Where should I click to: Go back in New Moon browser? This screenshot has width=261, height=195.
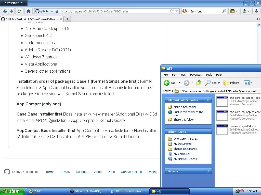(5, 11)
